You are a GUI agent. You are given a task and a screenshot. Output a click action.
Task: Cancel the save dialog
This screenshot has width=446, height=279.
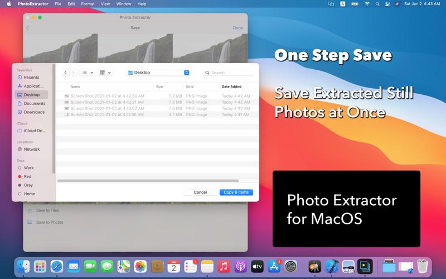click(200, 193)
